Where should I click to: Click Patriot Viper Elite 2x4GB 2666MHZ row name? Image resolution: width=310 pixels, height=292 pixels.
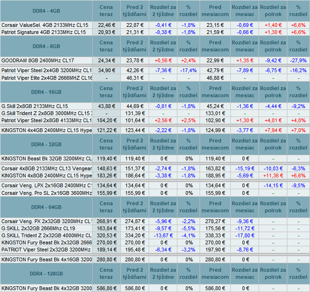click(46, 78)
